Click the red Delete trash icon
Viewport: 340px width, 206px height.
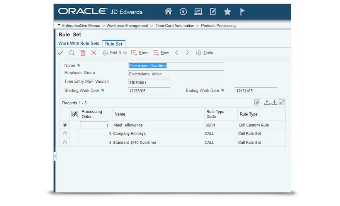83,53
